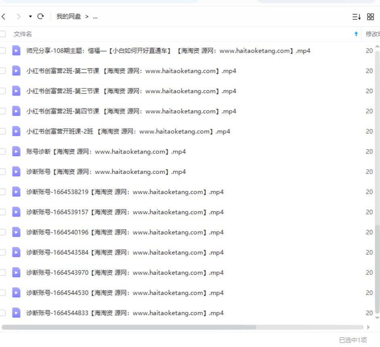Click video icon of 小红书创富营2班-第三节课

16,91
